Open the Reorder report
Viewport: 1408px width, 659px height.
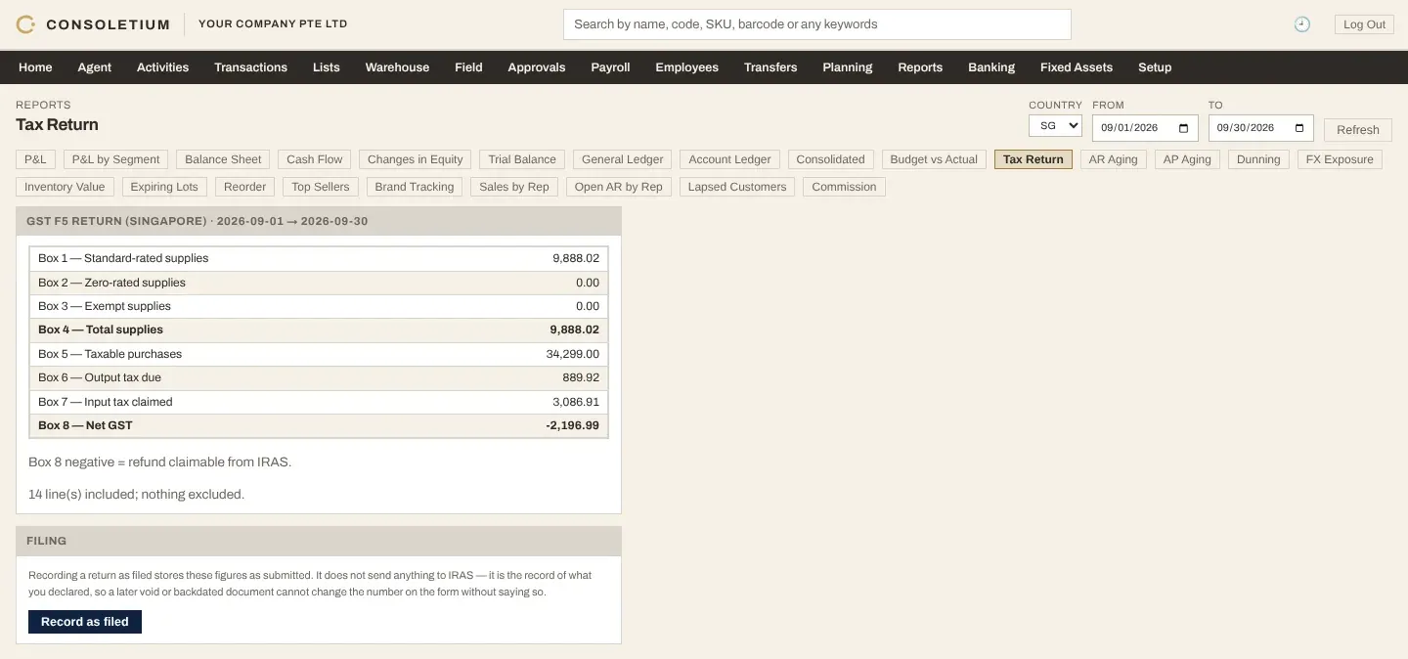[x=245, y=187]
